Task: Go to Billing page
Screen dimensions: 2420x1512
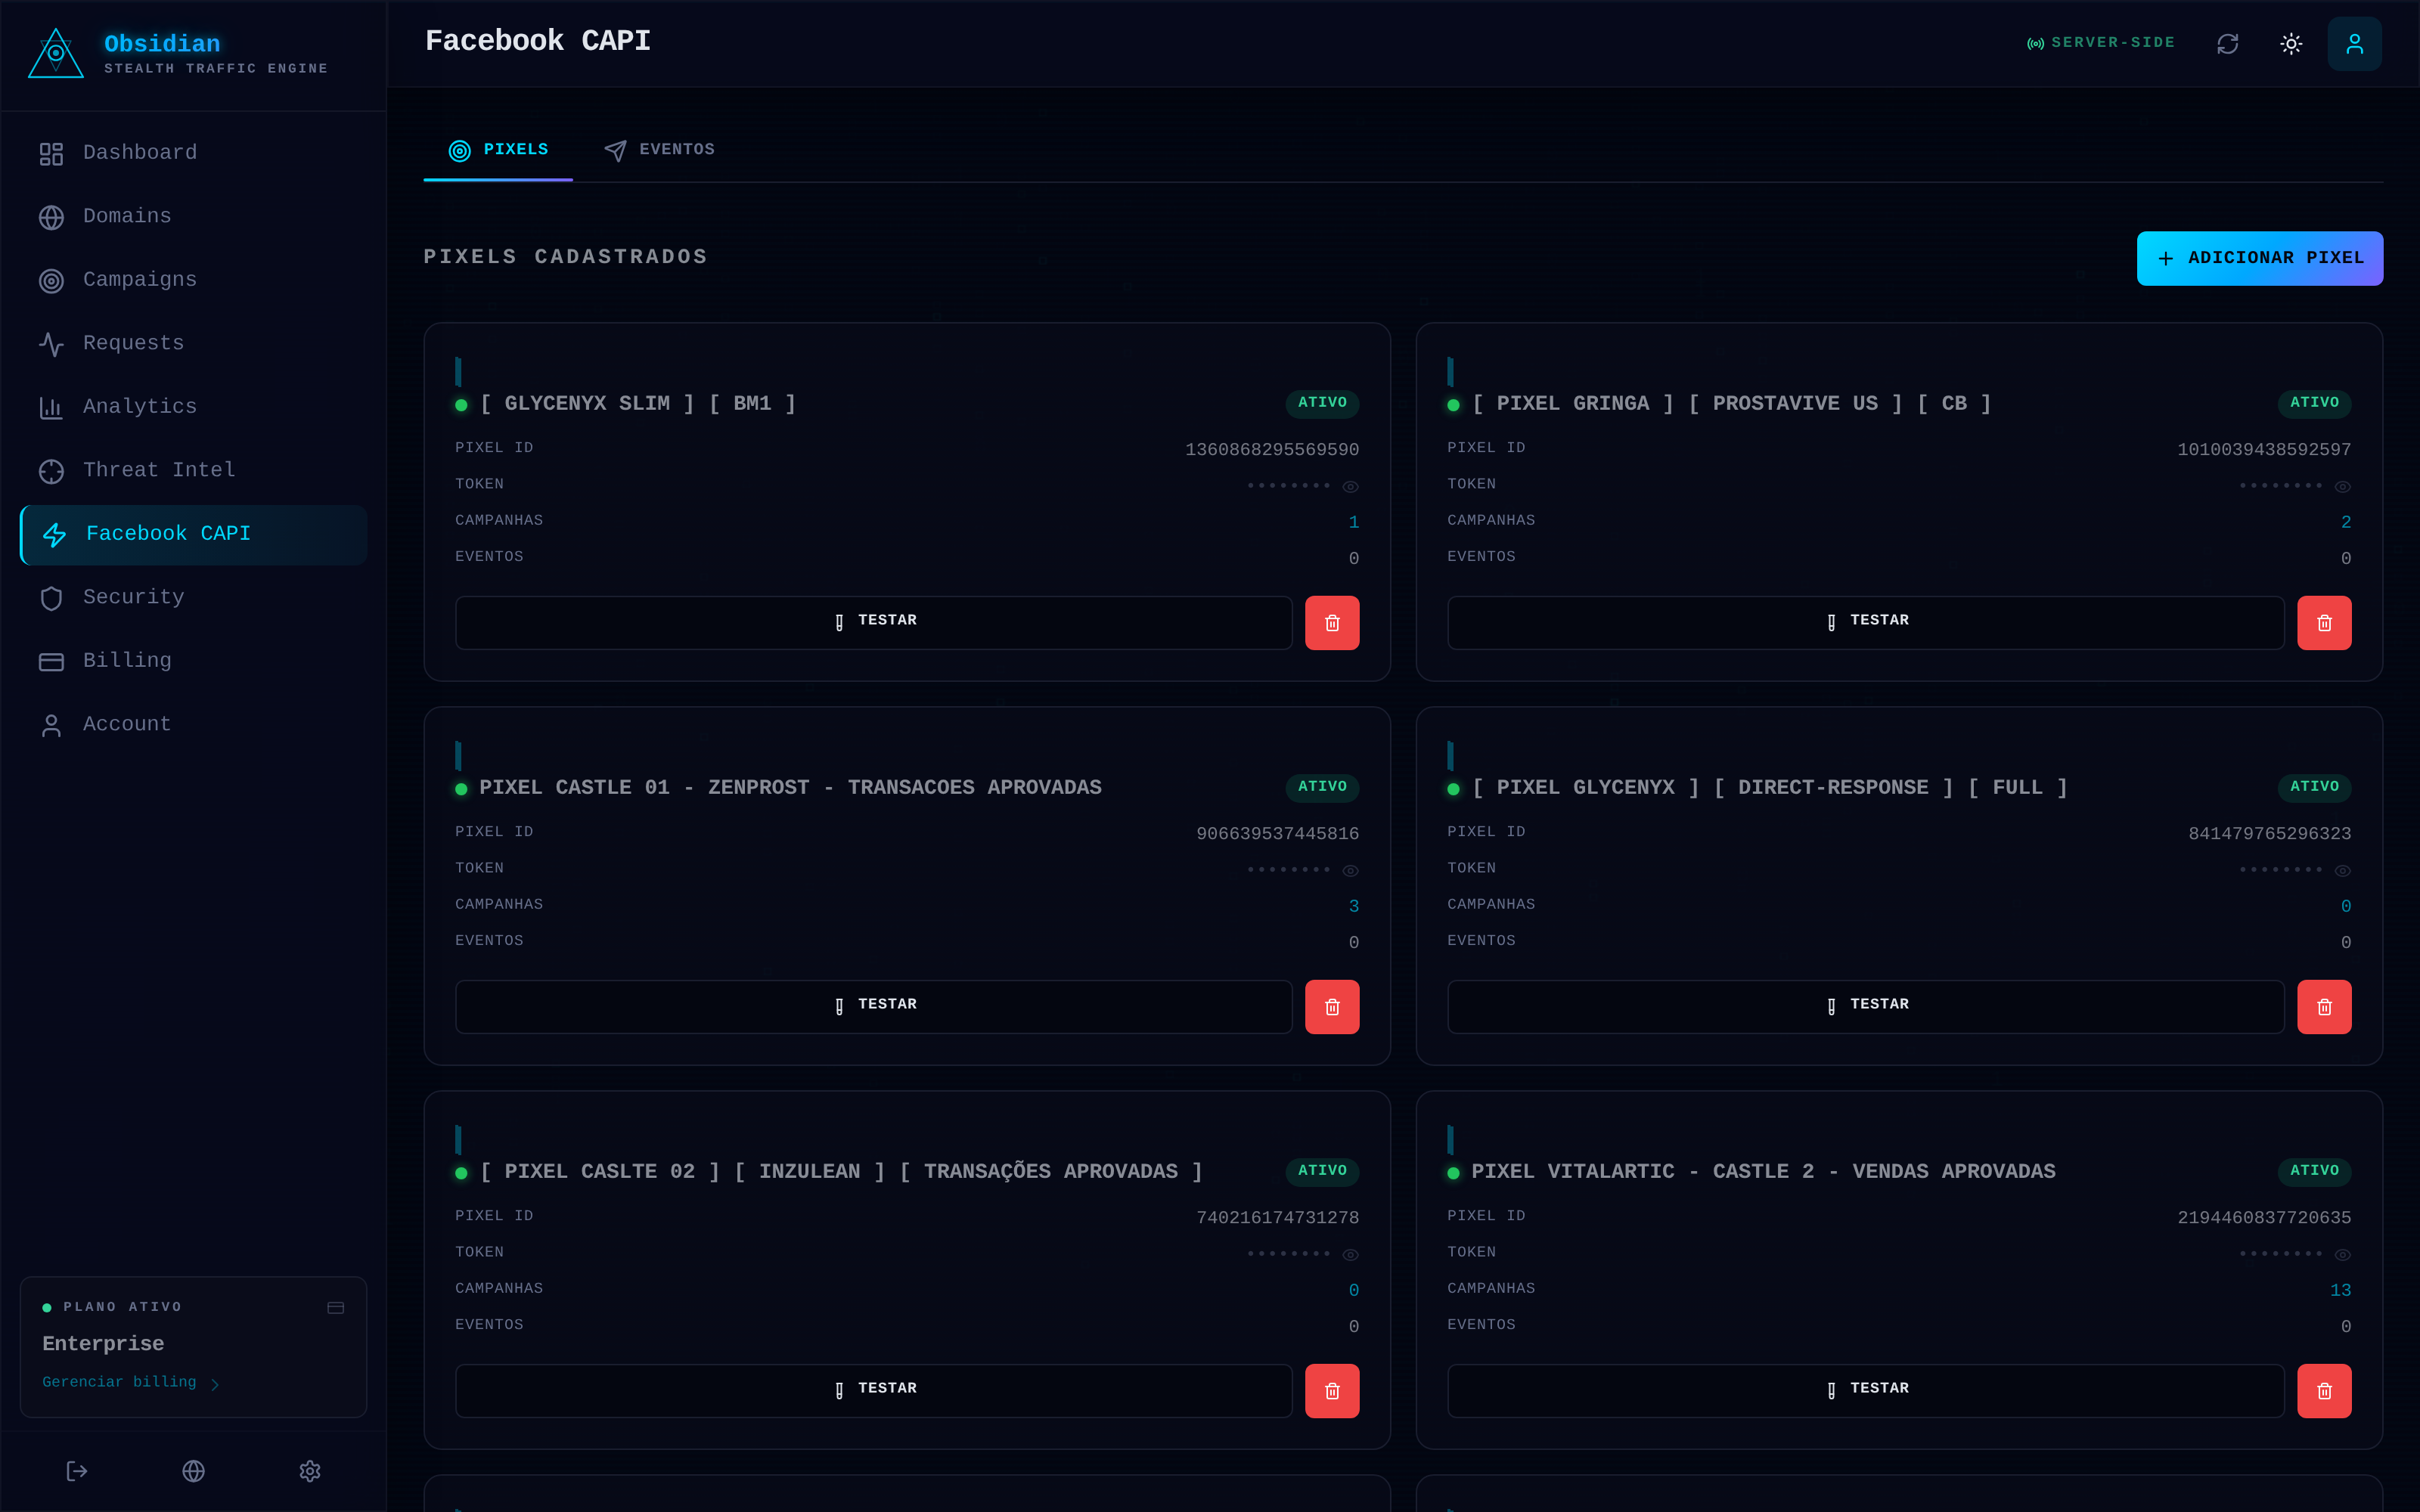Action: [x=193, y=661]
